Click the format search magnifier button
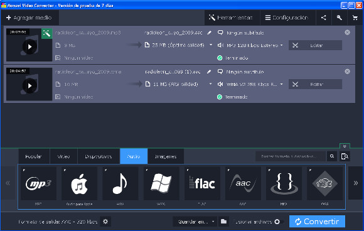The image size is (364, 231). (x=332, y=156)
